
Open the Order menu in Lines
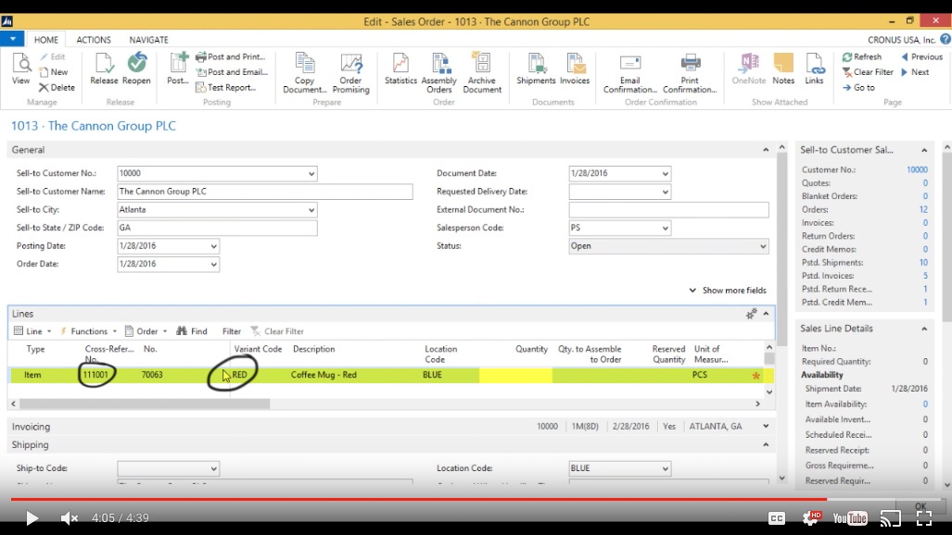point(146,331)
